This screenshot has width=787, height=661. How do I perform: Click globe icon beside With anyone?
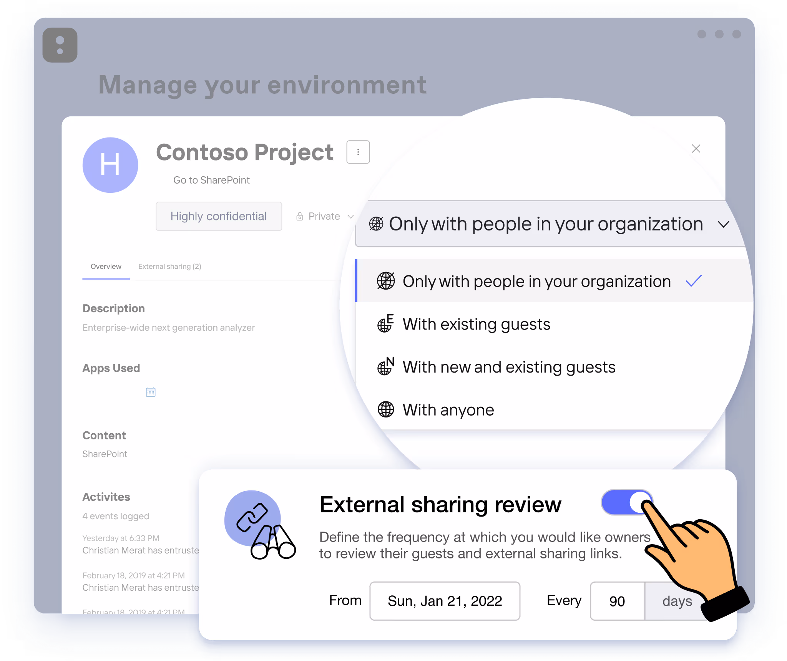point(385,409)
